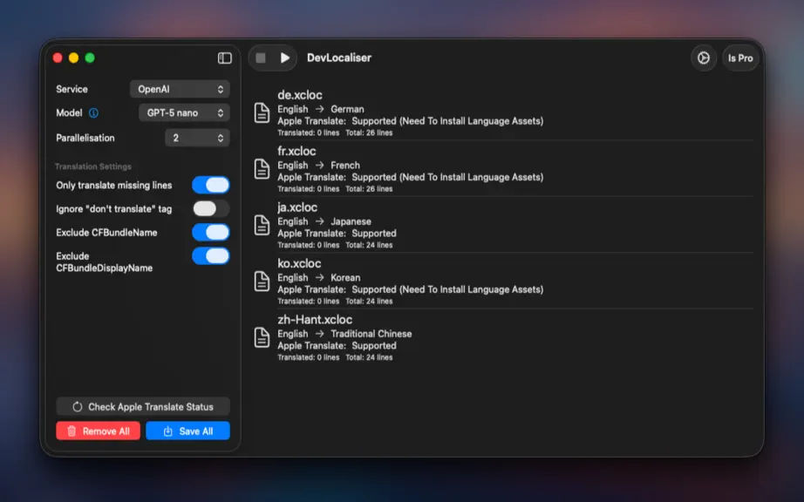The width and height of the screenshot is (804, 502).
Task: Toggle the sidebar panel icon
Action: point(225,58)
